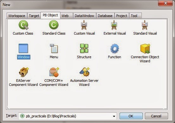Select the Custom Class icon
The height and width of the screenshot is (123, 175).
point(23,25)
